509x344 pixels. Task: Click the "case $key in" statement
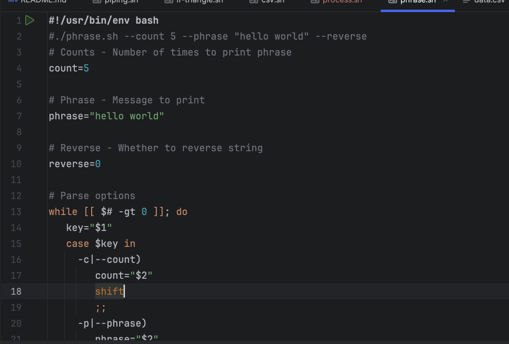[x=101, y=244]
